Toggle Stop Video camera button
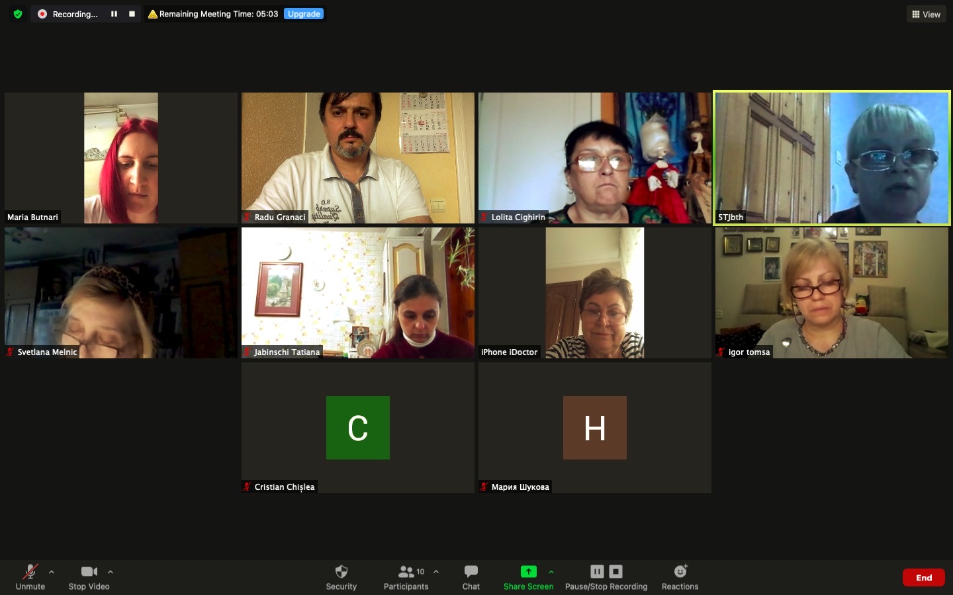This screenshot has height=595, width=953. coord(89,572)
